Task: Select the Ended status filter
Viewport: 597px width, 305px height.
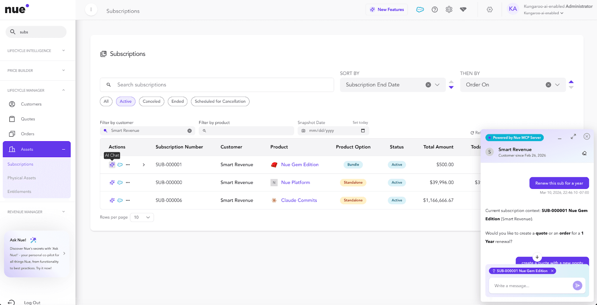Action: (x=178, y=101)
